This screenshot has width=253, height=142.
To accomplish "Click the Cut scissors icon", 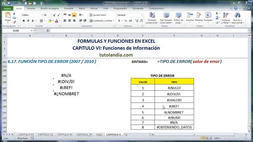I will coord(14,14).
